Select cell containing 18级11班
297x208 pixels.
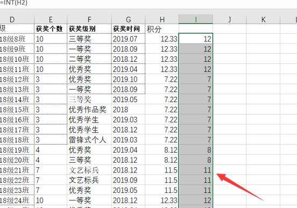(x=17, y=69)
